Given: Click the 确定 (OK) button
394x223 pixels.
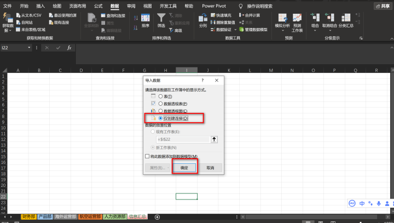Looking at the screenshot, I should point(184,168).
